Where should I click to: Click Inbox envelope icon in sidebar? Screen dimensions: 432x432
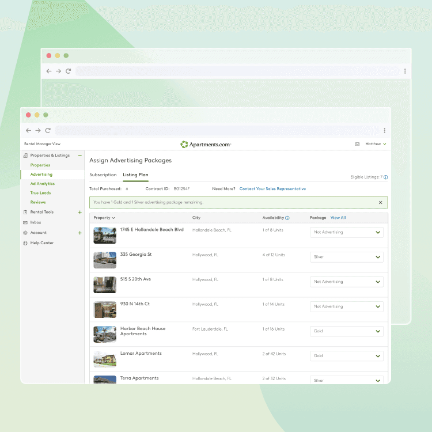(x=25, y=222)
